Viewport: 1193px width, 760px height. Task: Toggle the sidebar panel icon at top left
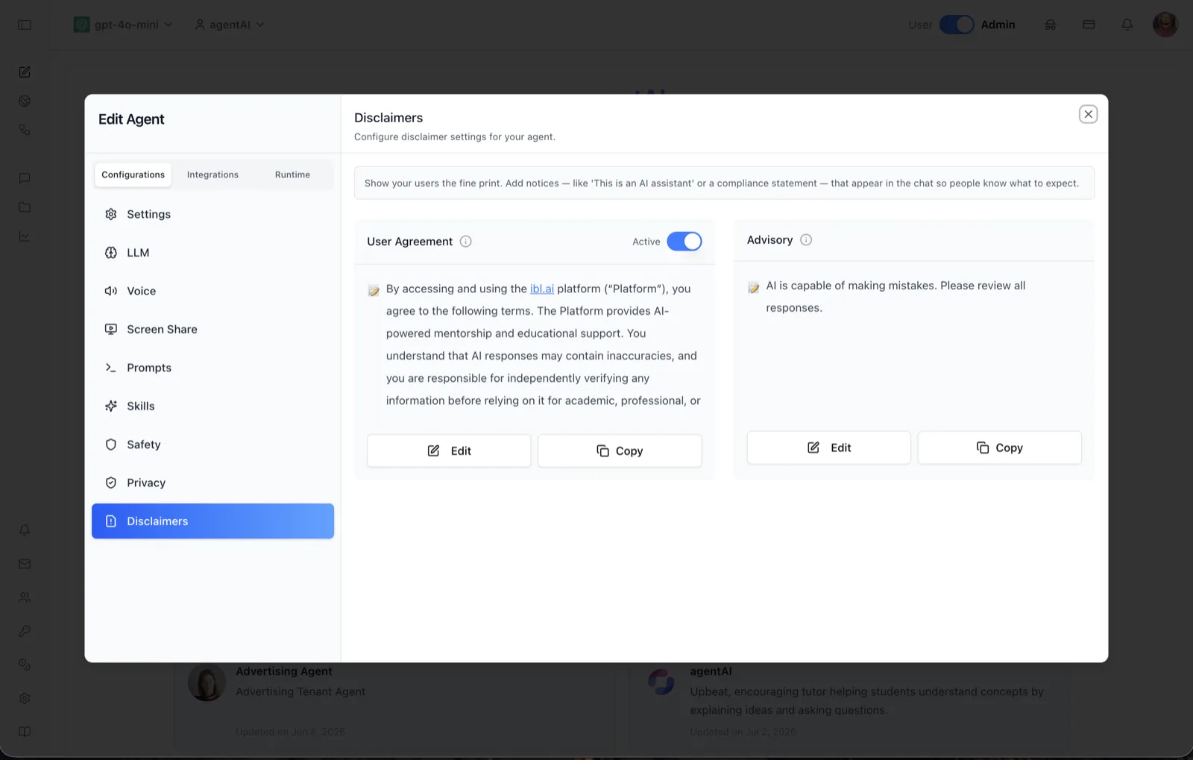pyautogui.click(x=25, y=25)
